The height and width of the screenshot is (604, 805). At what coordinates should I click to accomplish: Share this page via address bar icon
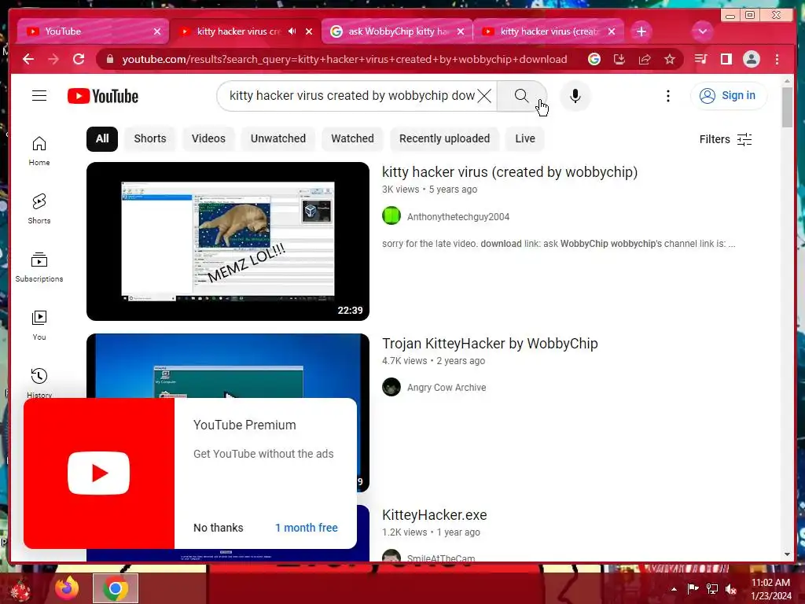645,59
